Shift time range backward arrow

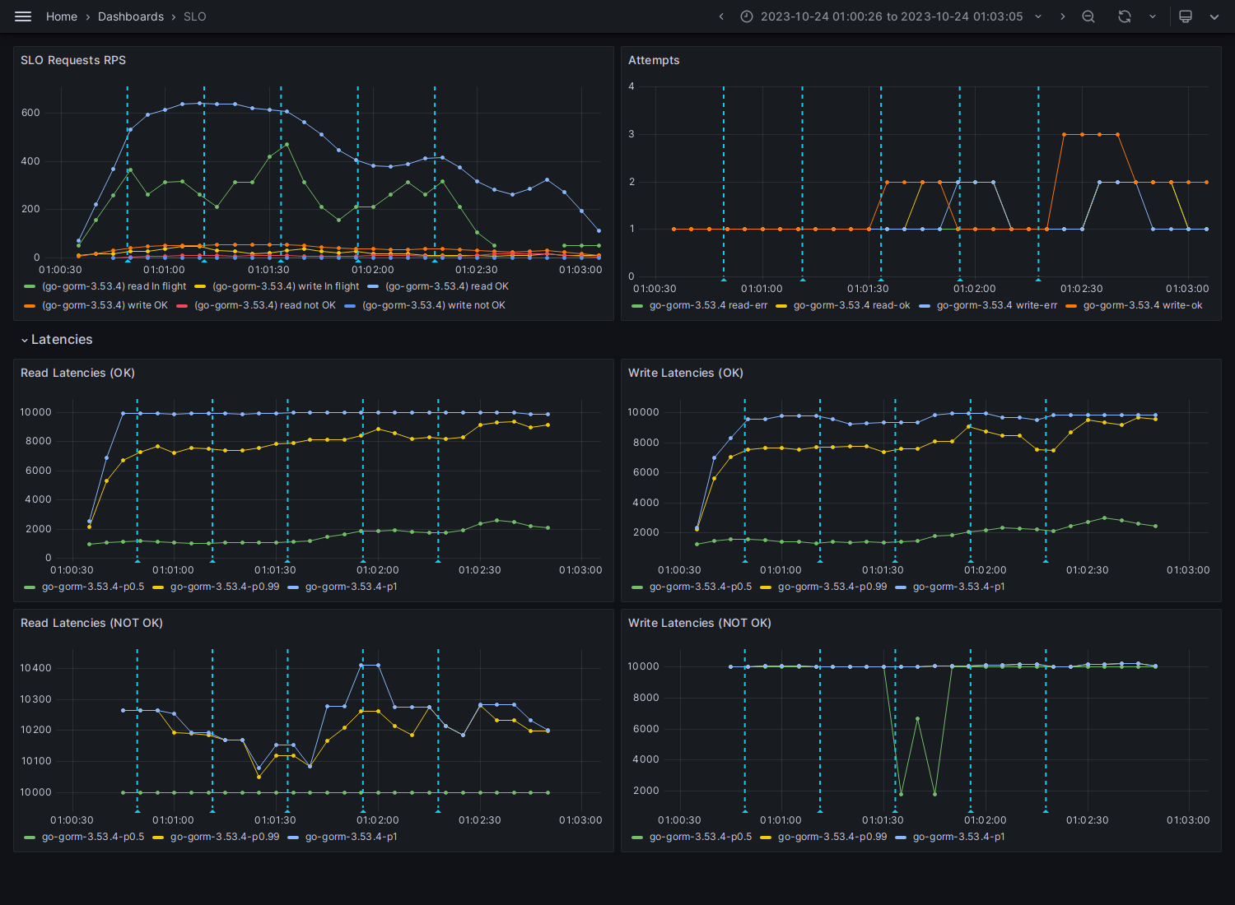tap(721, 16)
